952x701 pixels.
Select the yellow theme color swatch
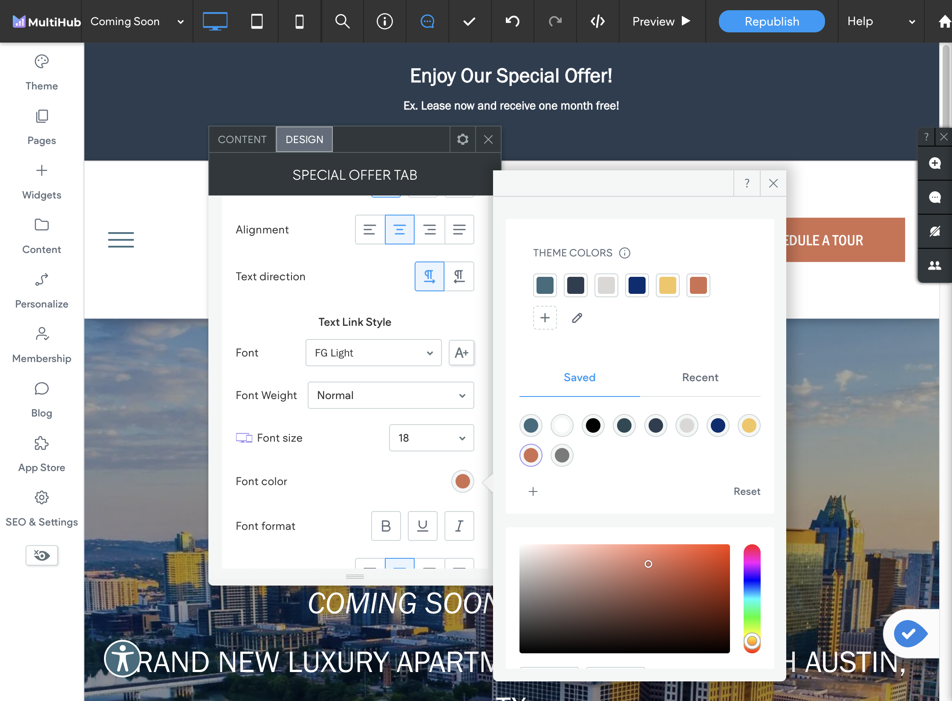coord(668,285)
